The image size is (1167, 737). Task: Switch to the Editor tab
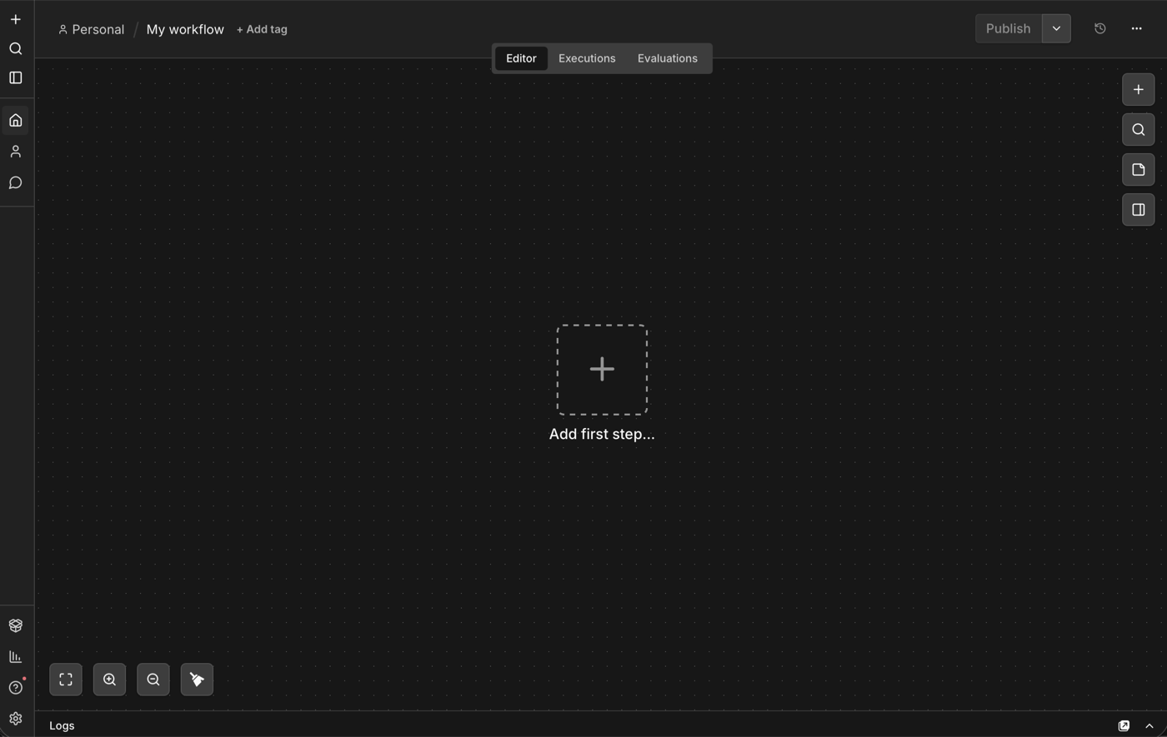pyautogui.click(x=521, y=58)
